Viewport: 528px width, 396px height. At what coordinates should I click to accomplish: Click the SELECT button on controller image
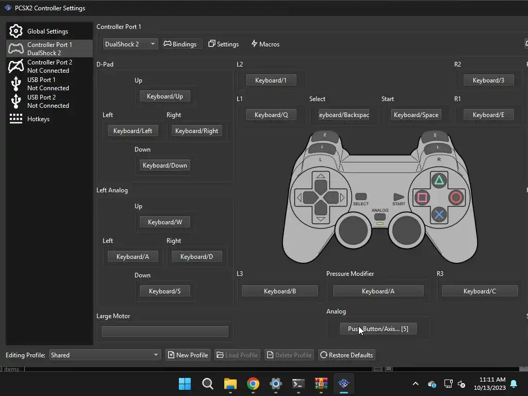pos(361,196)
